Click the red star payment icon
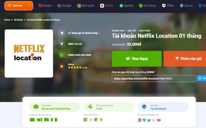The image size is (206, 128). [153, 120]
